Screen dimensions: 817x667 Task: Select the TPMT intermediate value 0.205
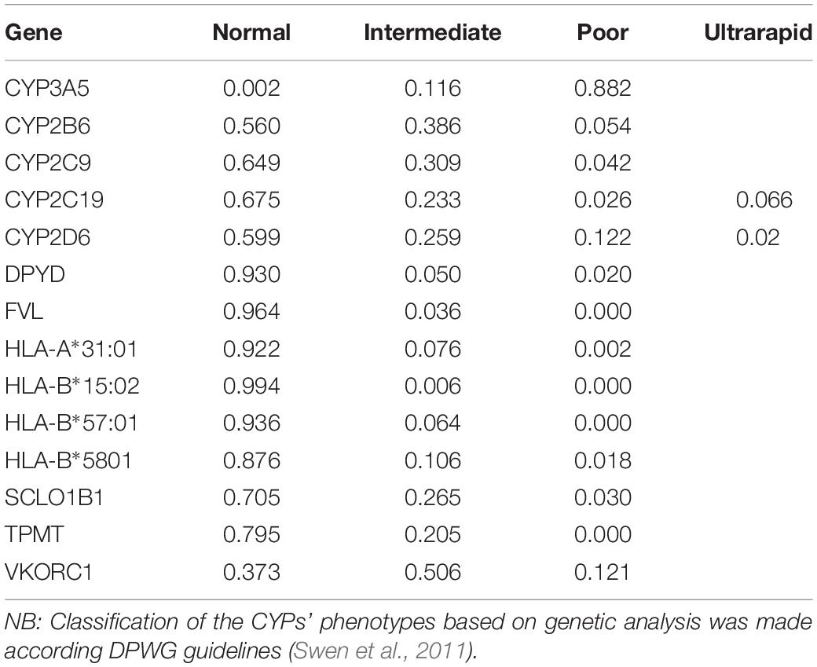click(433, 534)
